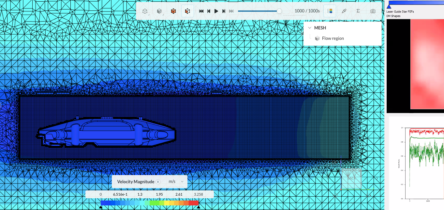Toggle the color legend display icon
Image resolution: width=444 pixels, height=210 pixels.
pyautogui.click(x=330, y=11)
